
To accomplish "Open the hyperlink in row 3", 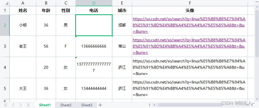I will [189, 46].
